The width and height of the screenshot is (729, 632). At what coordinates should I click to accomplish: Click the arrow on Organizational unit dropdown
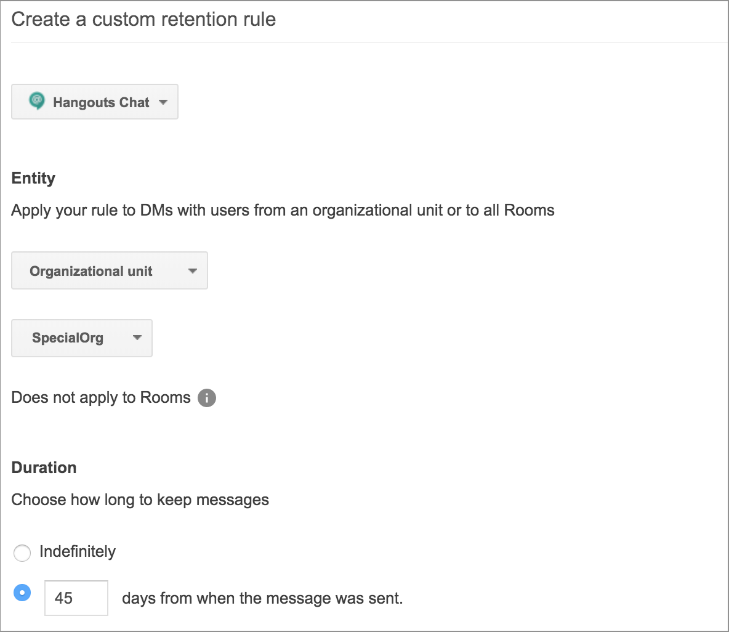point(193,271)
